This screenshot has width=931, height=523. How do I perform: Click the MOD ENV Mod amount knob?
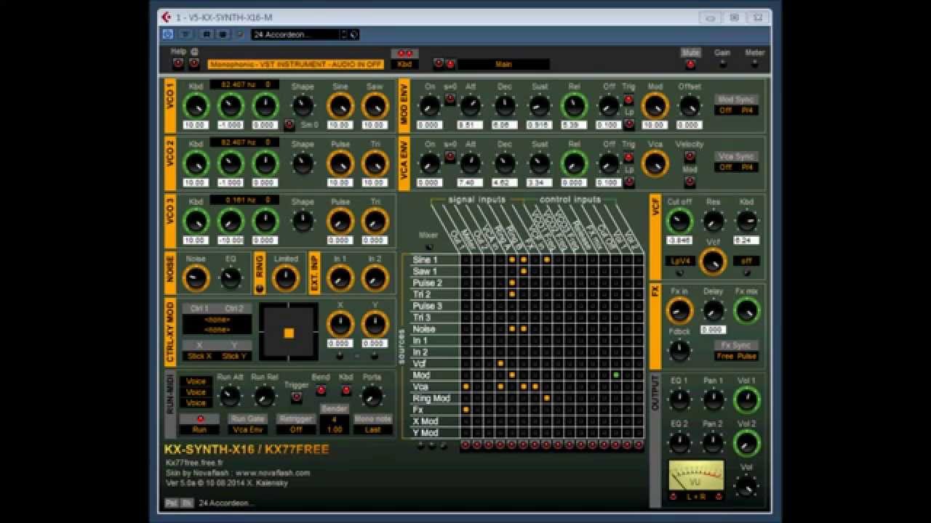[x=655, y=106]
